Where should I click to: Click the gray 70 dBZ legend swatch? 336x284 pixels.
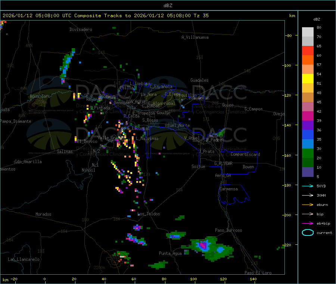pyautogui.click(x=308, y=41)
